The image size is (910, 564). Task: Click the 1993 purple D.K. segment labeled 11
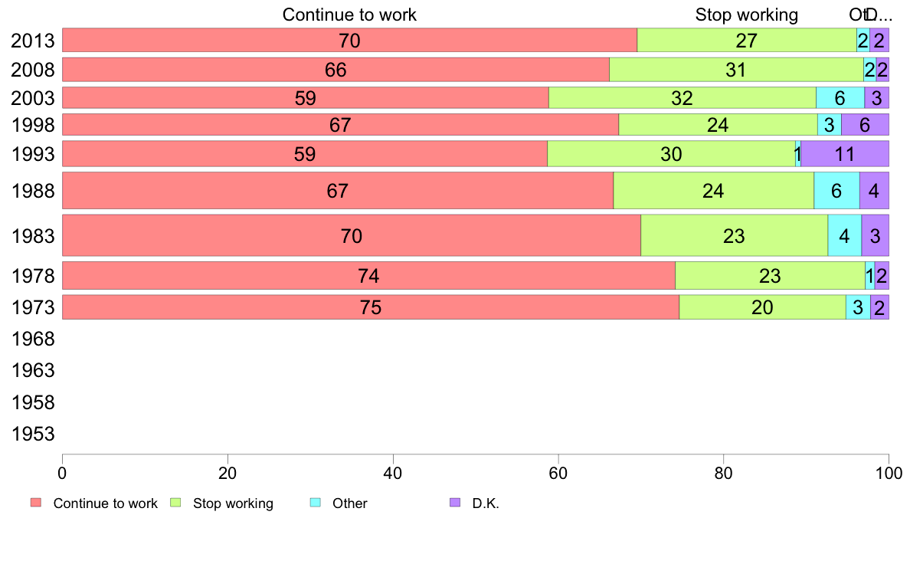[x=844, y=154]
